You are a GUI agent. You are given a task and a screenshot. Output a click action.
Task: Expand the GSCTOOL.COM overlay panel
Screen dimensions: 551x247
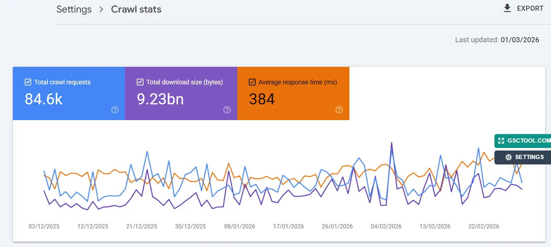point(523,141)
